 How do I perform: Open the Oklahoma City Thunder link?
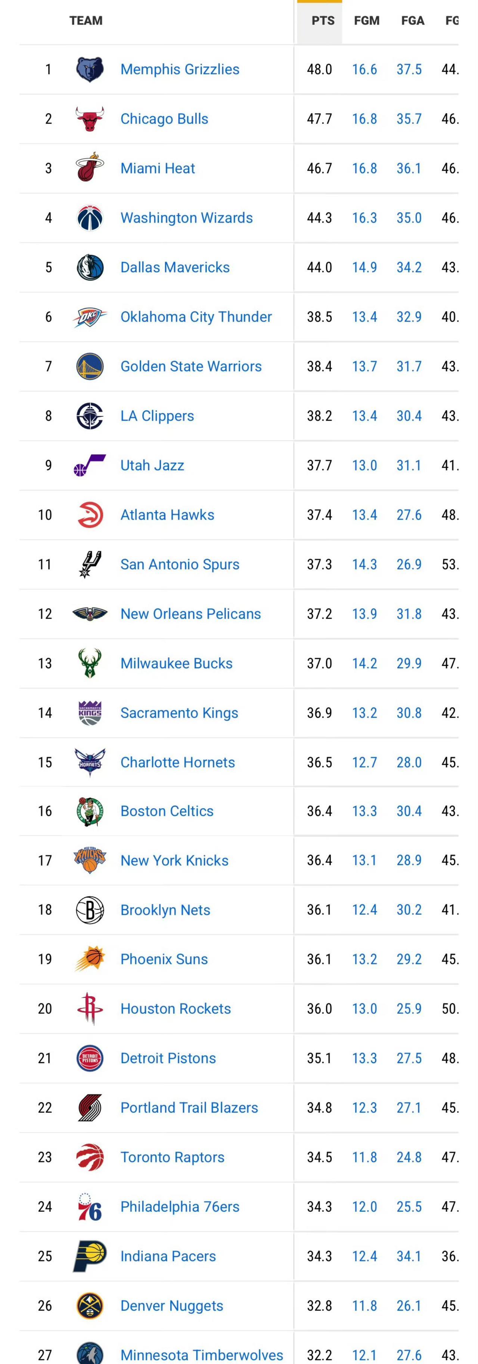pos(196,317)
